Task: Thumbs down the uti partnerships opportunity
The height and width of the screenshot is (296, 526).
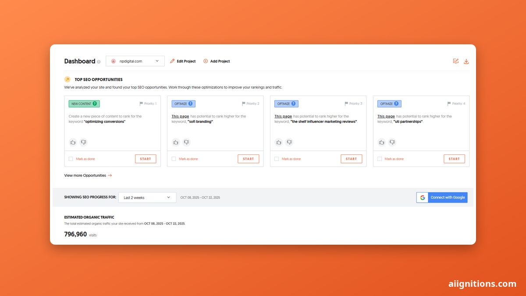Action: tap(392, 142)
